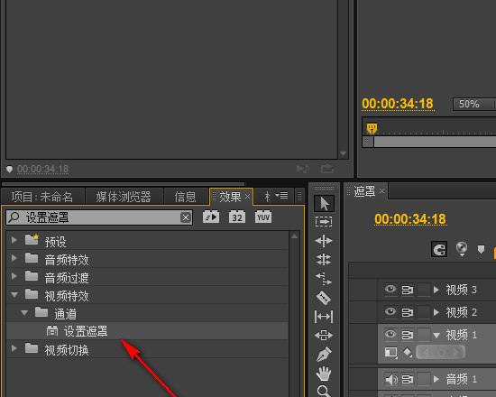
Task: Hide the Video 3 track eye
Action: (390, 290)
